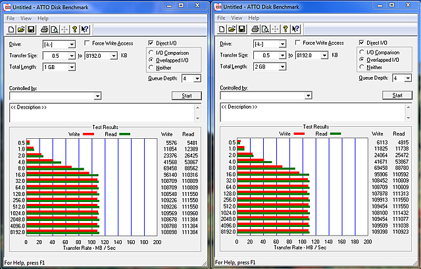Open 8192.0 size dropdown in right window
421x269 pixels.
tap(324, 55)
